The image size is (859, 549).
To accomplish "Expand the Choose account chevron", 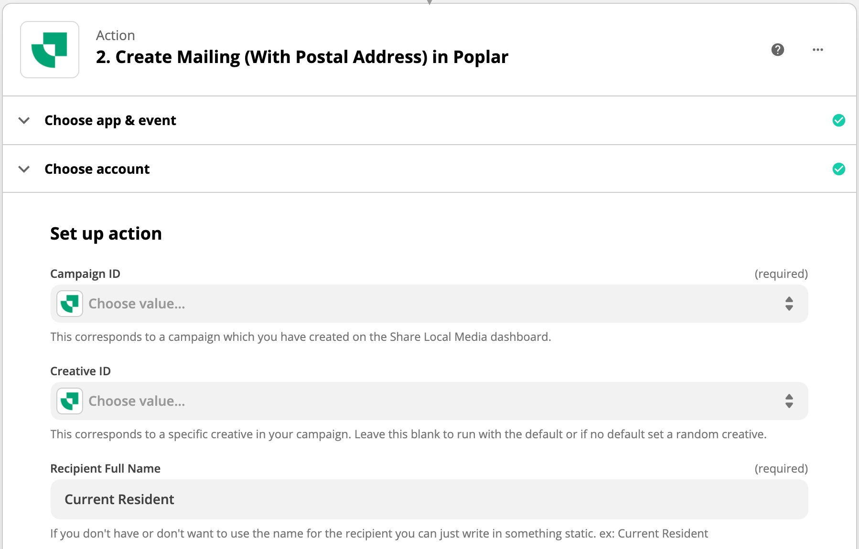I will [x=24, y=169].
